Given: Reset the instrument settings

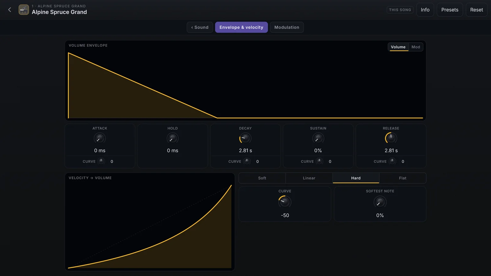Looking at the screenshot, I should 476,10.
